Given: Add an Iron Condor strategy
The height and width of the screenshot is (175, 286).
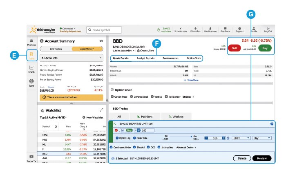Looking at the screenshot, I should point(172,97).
